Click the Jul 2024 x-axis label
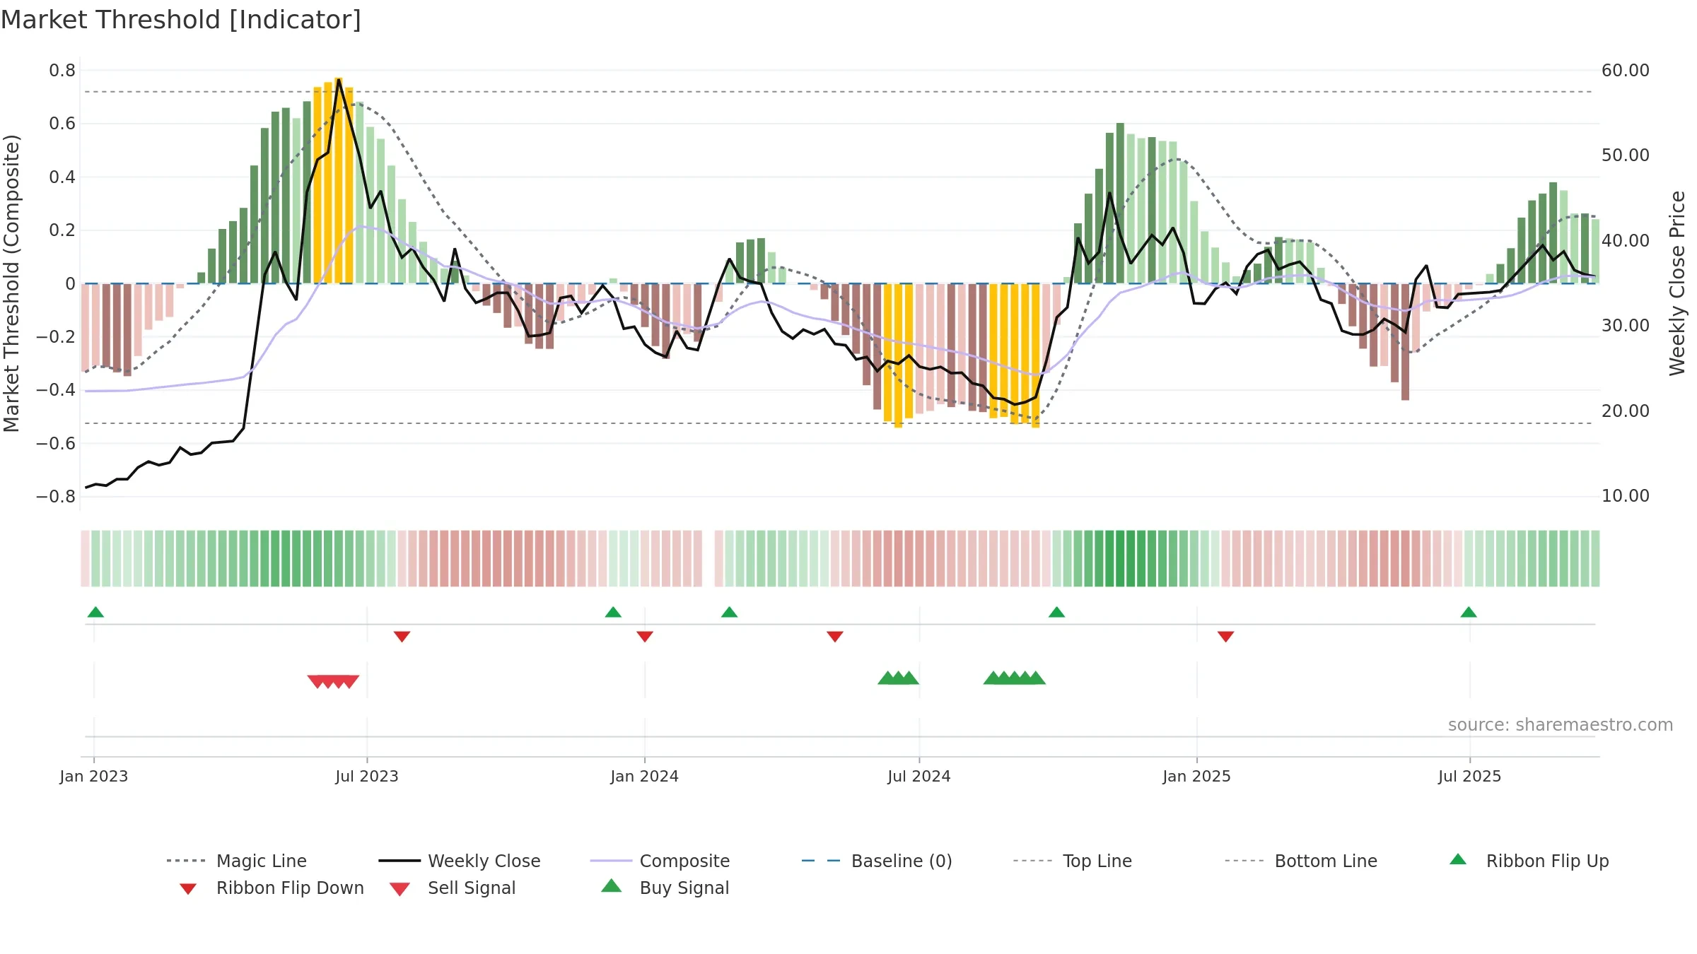Image resolution: width=1697 pixels, height=954 pixels. 919,776
